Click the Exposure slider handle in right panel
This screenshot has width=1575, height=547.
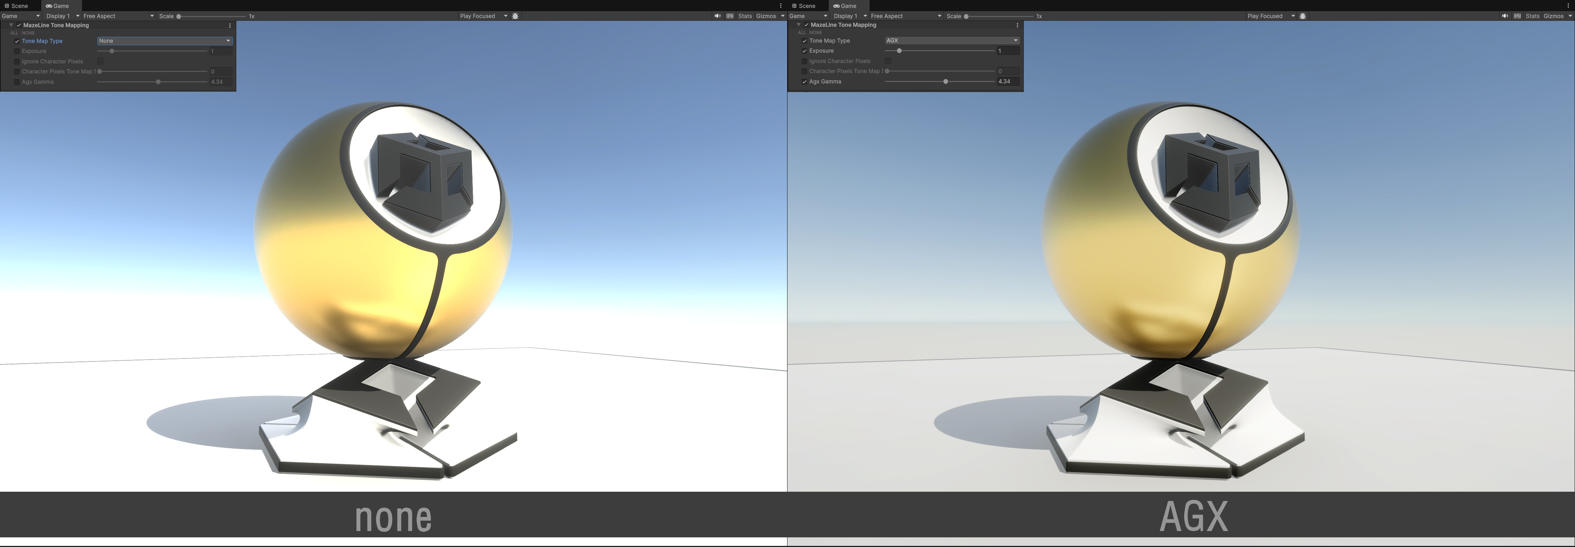pyautogui.click(x=899, y=51)
